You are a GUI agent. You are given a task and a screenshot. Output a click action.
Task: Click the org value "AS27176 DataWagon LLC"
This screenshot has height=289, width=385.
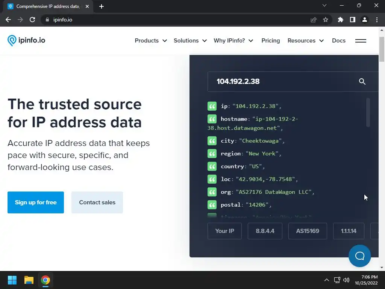pos(274,192)
